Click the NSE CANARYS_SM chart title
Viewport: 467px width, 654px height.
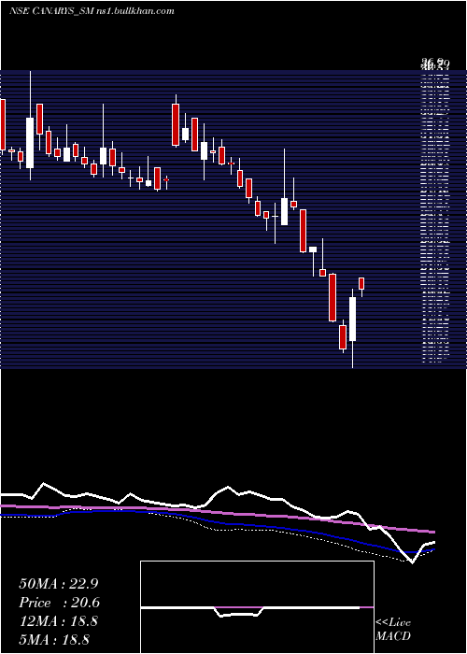pyautogui.click(x=92, y=11)
